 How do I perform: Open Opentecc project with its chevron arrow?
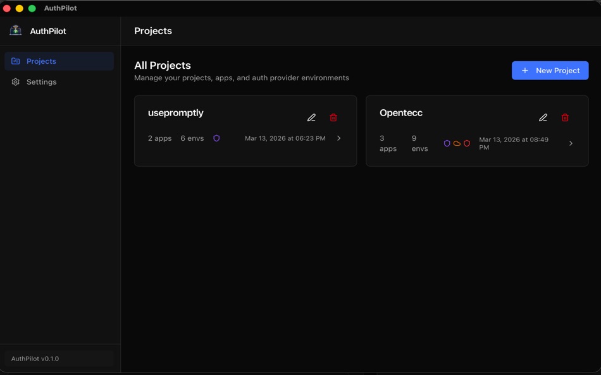tap(571, 143)
